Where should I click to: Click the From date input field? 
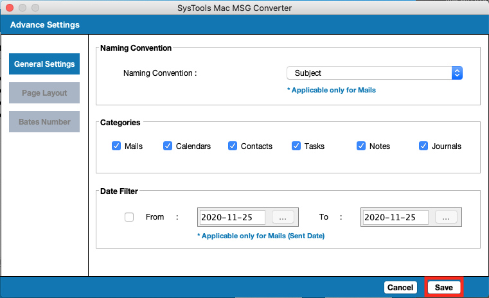tap(233, 217)
